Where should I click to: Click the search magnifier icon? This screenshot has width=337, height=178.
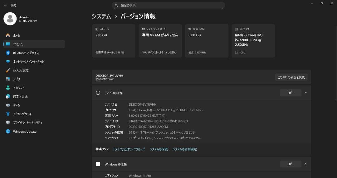[x=116, y=5]
